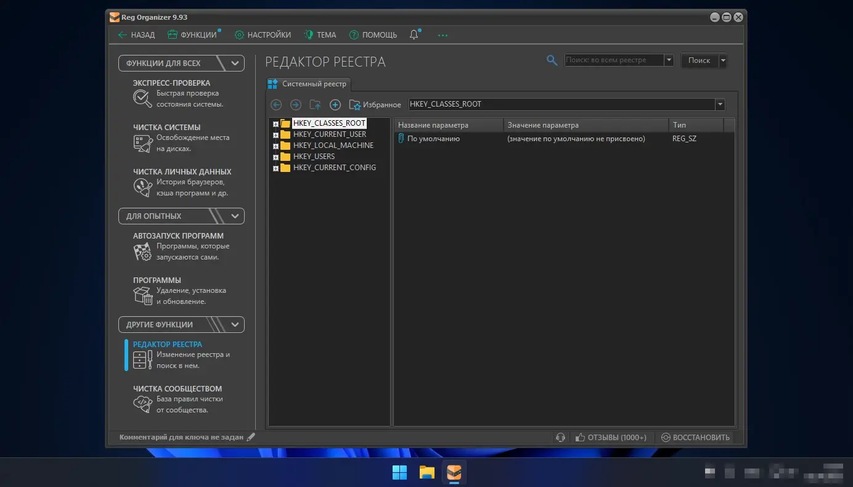Open the registry path dropdown arrow
The height and width of the screenshot is (487, 853).
pyautogui.click(x=720, y=105)
